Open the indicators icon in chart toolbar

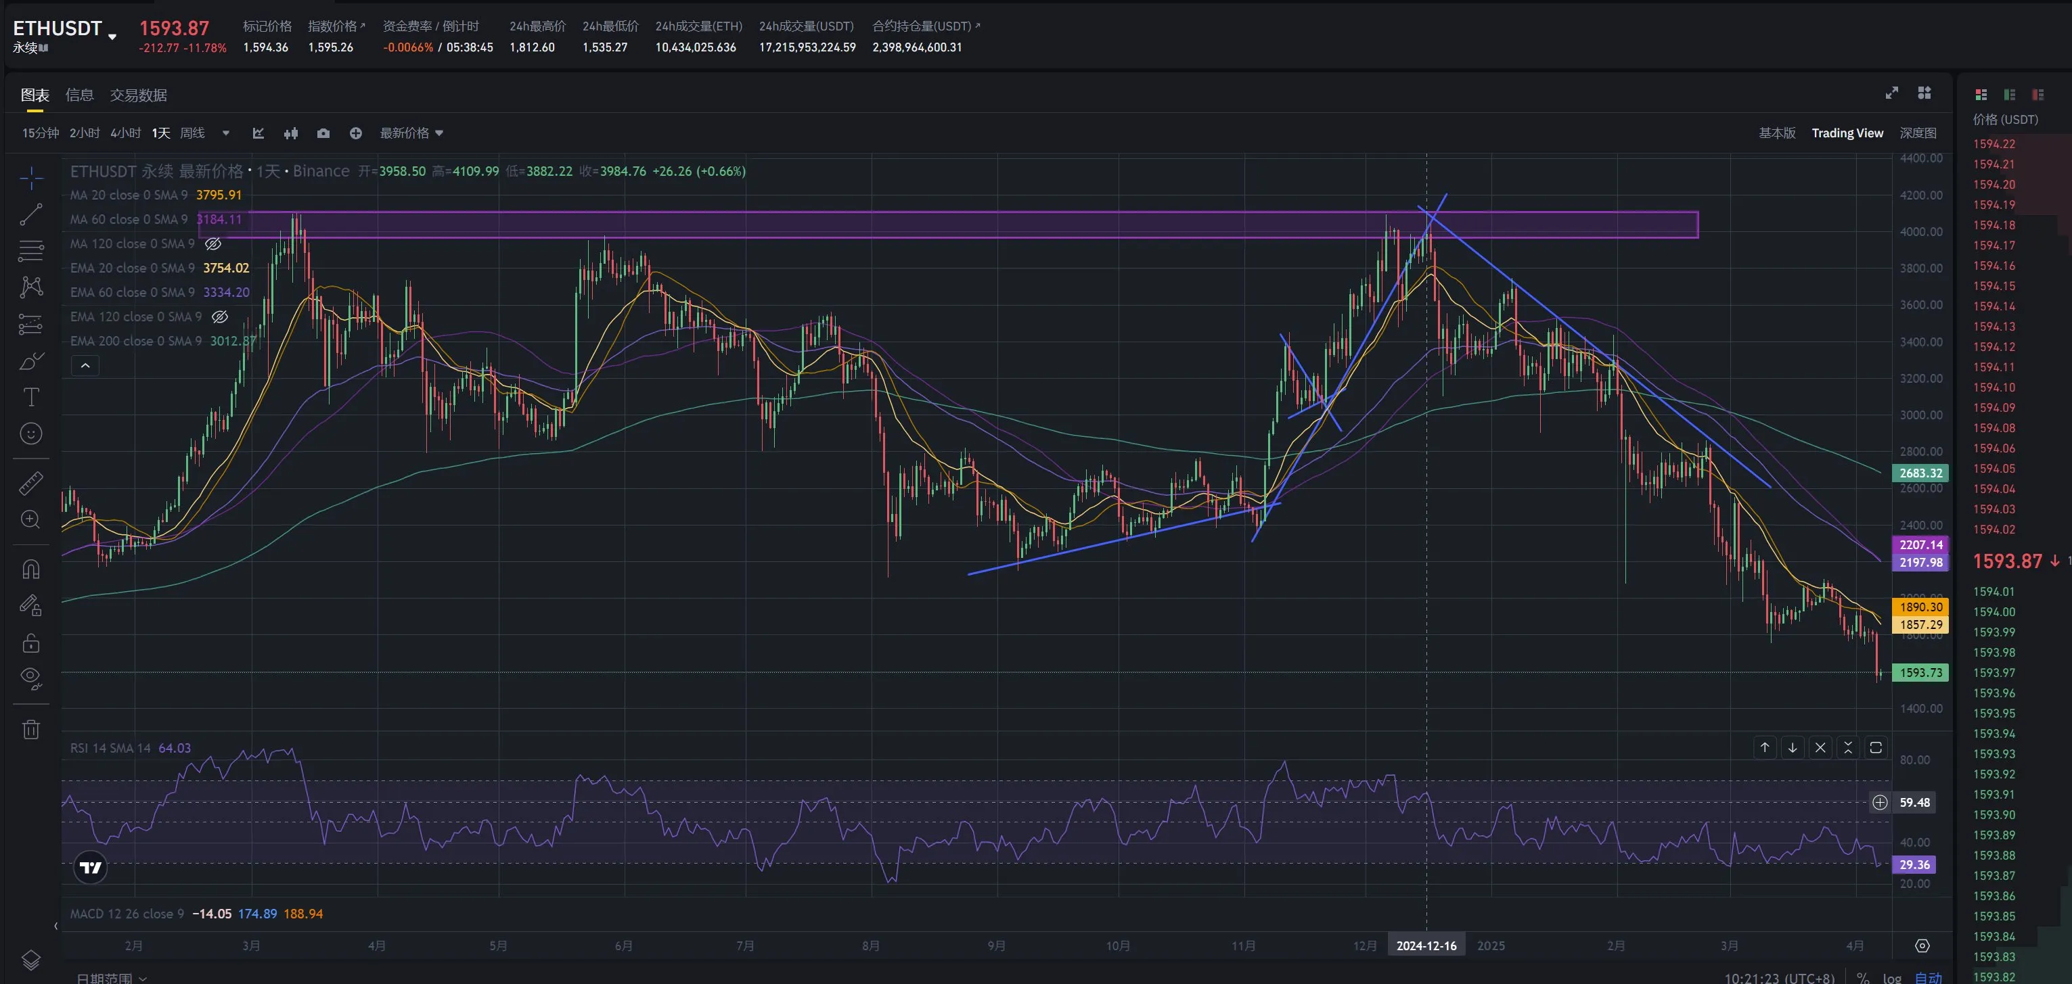[258, 133]
